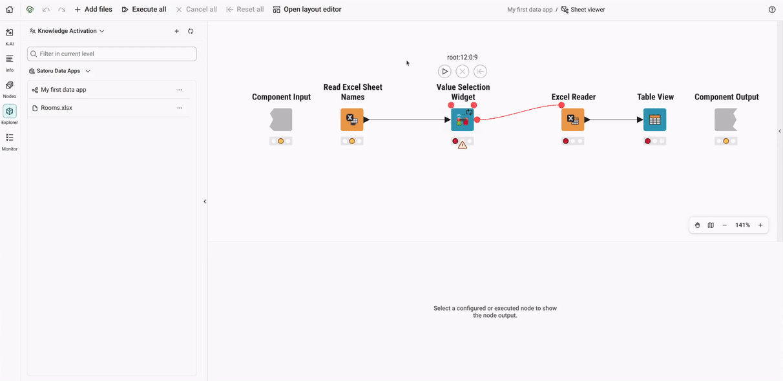Viewport: 783px width, 381px height.
Task: Open the K-AI assistant panel
Action: click(10, 37)
